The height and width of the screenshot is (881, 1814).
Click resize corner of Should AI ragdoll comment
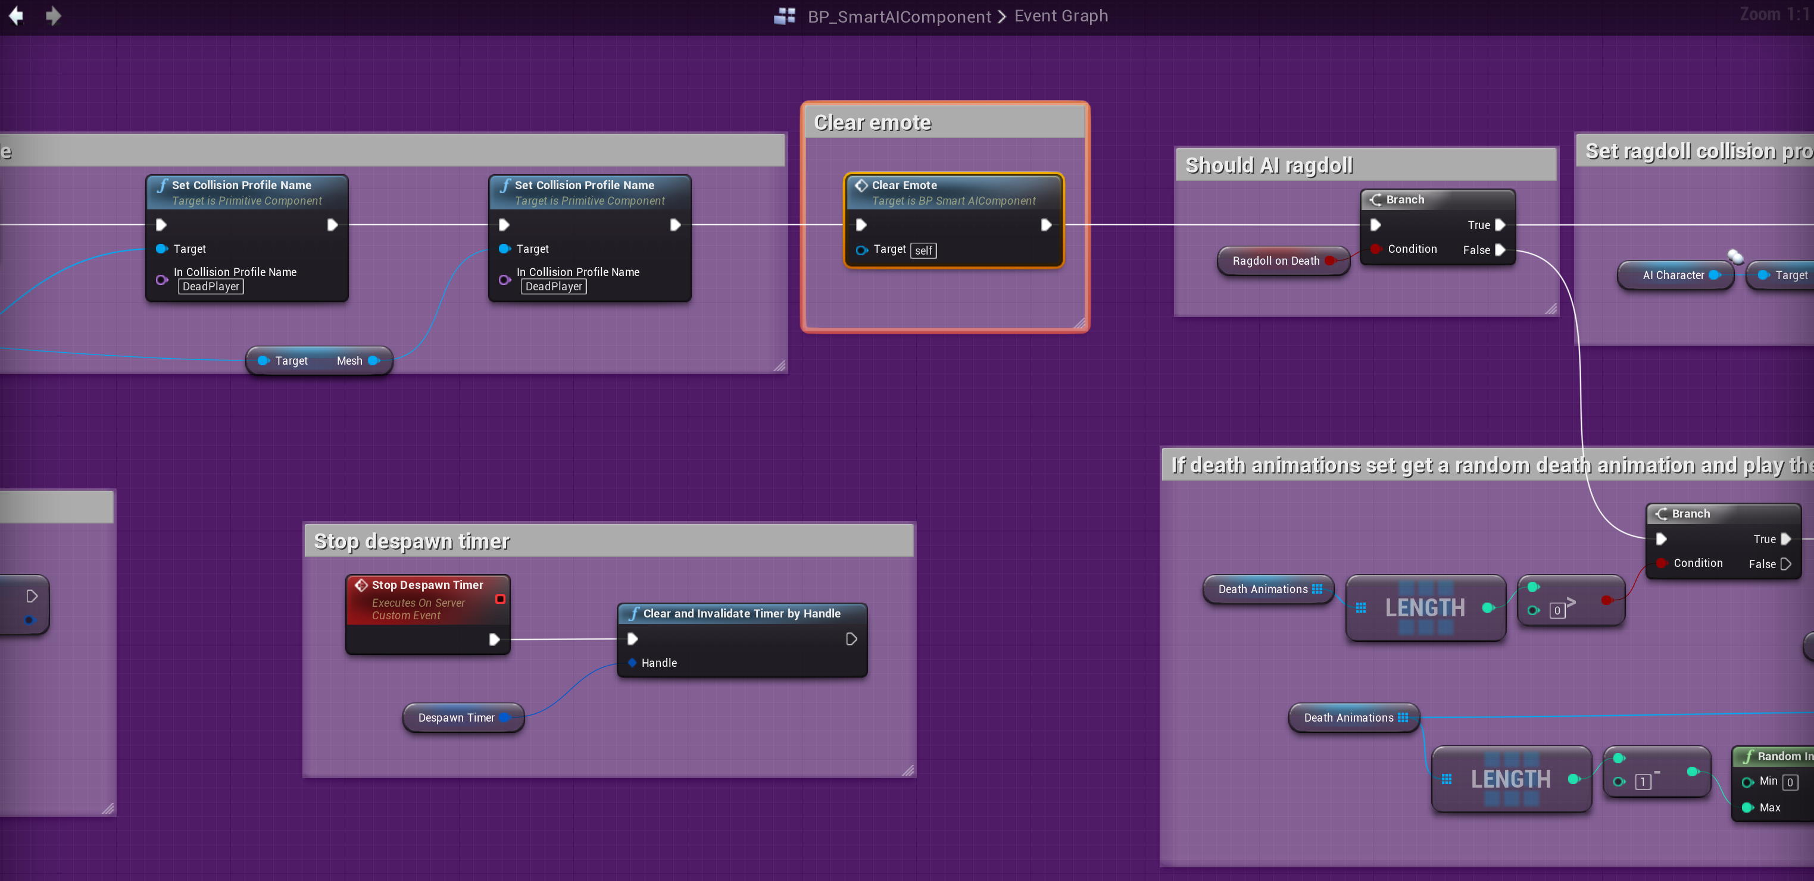[x=1551, y=309]
